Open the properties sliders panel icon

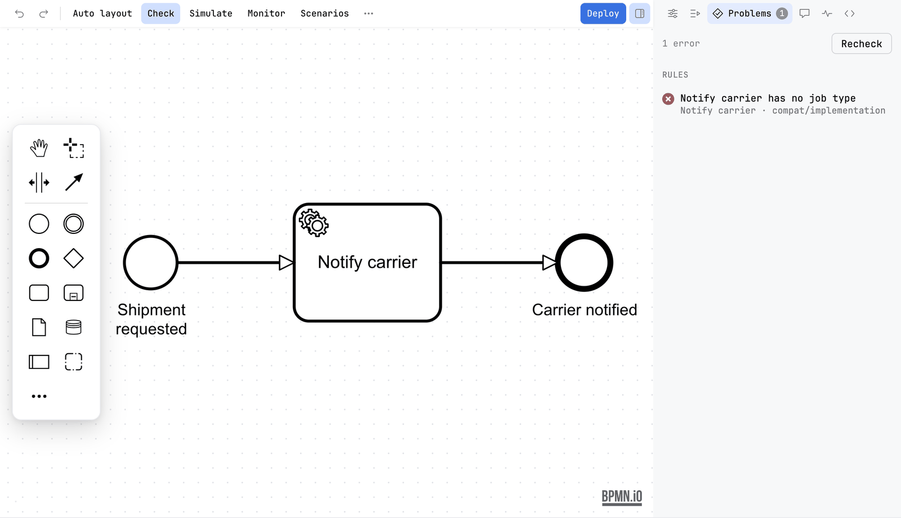point(672,13)
